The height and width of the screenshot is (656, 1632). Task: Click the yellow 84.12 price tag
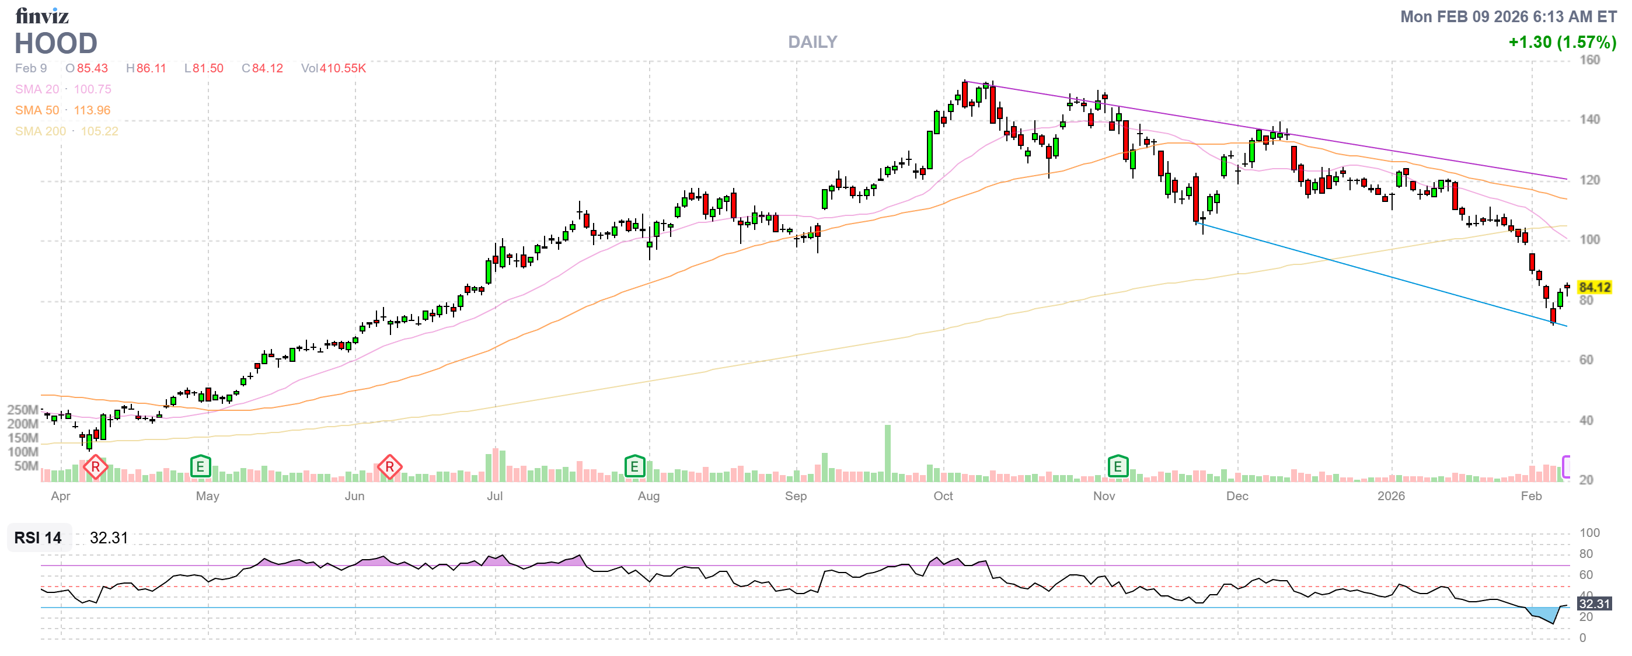(x=1594, y=288)
